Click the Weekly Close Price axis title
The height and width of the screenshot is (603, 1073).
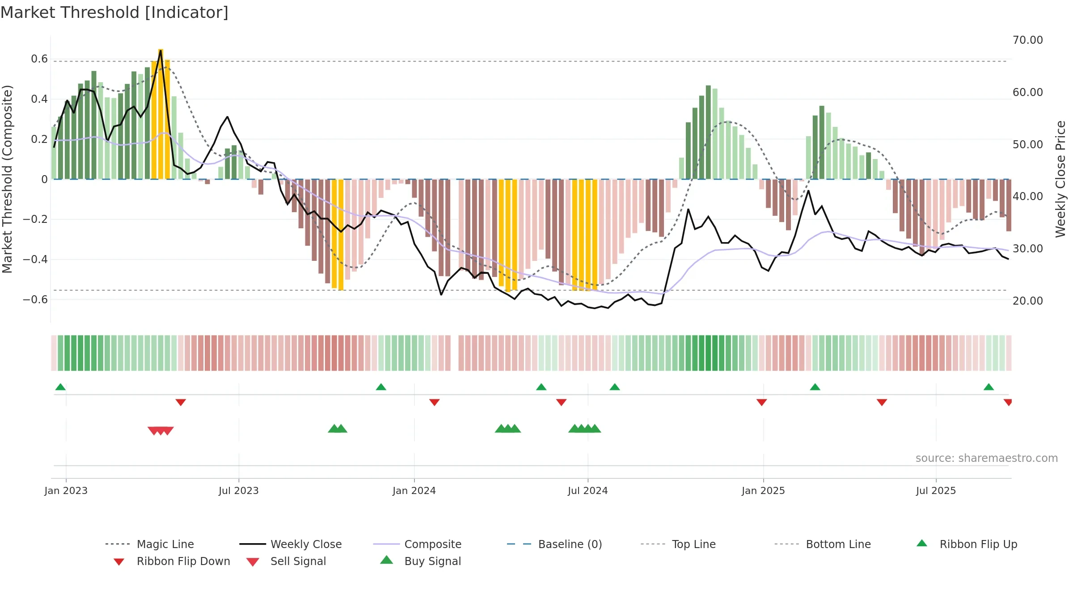tap(1060, 179)
